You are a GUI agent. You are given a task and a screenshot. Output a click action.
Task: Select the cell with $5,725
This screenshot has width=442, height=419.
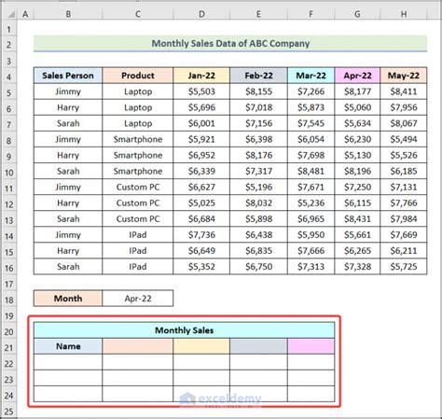(404, 267)
